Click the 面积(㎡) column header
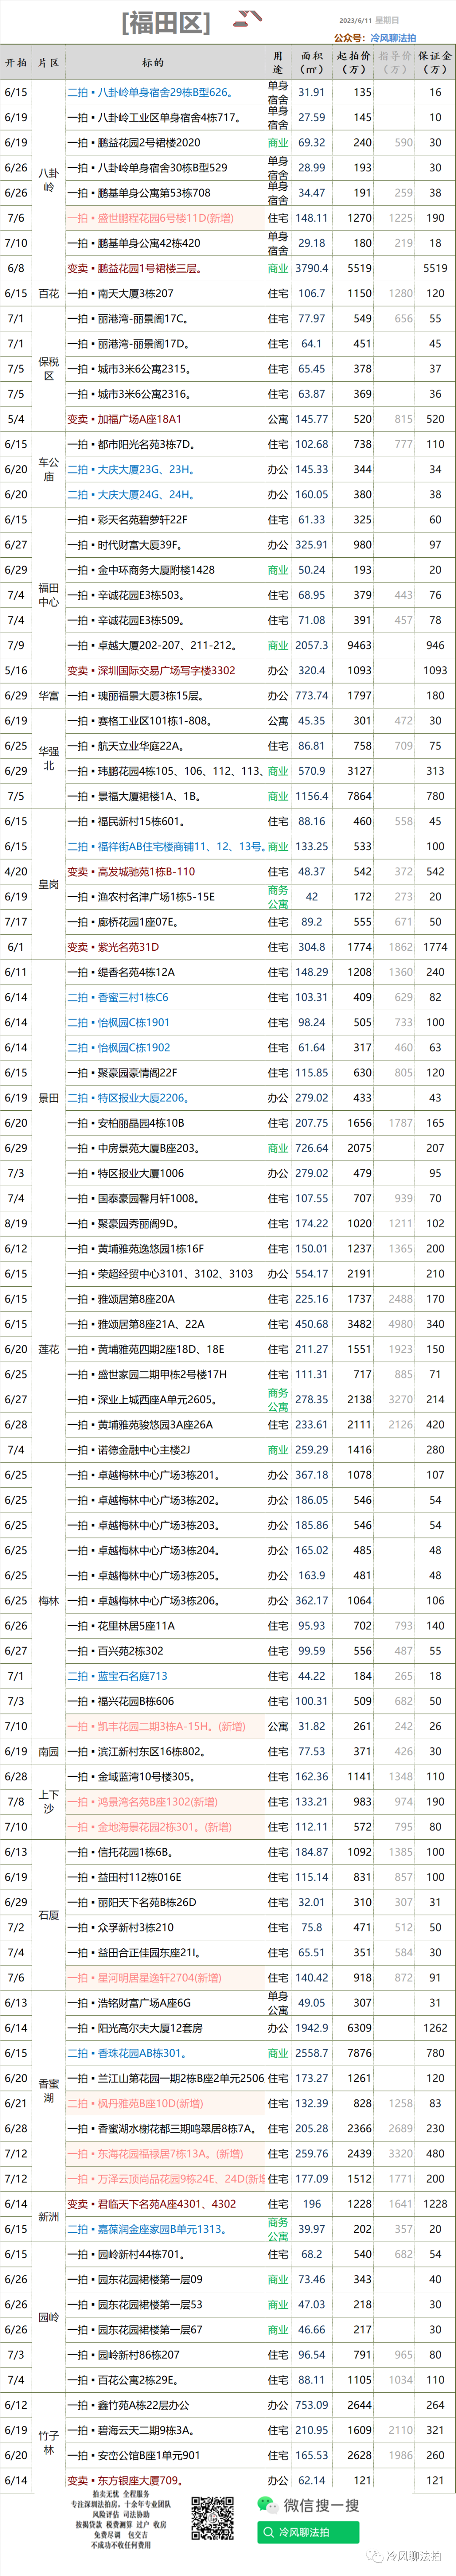Image resolution: width=456 pixels, height=2576 pixels. pyautogui.click(x=312, y=62)
